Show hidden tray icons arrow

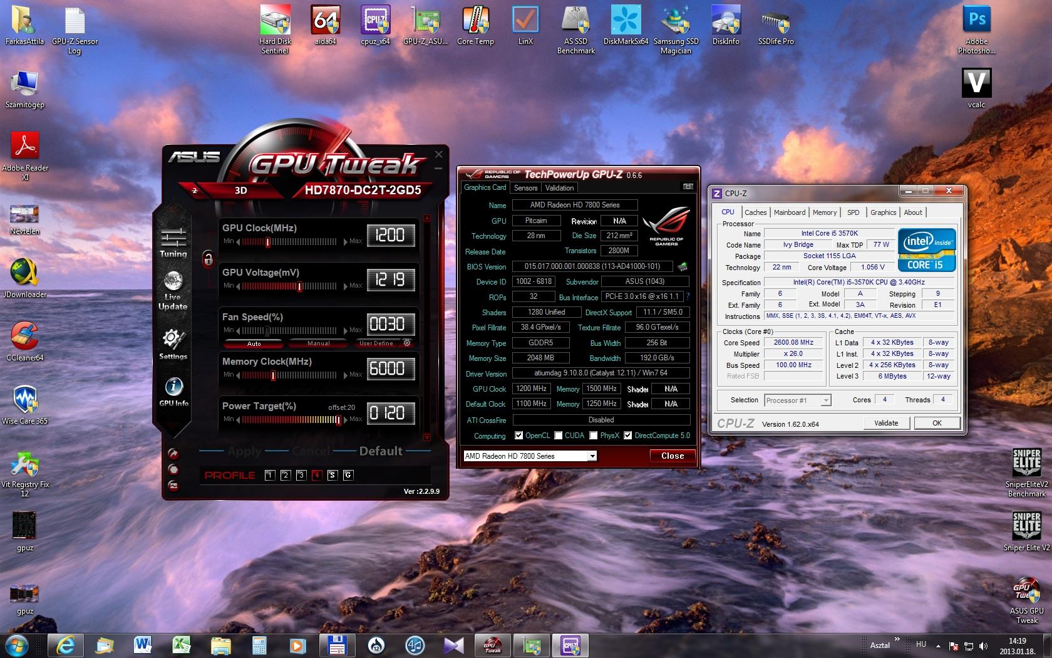point(937,645)
